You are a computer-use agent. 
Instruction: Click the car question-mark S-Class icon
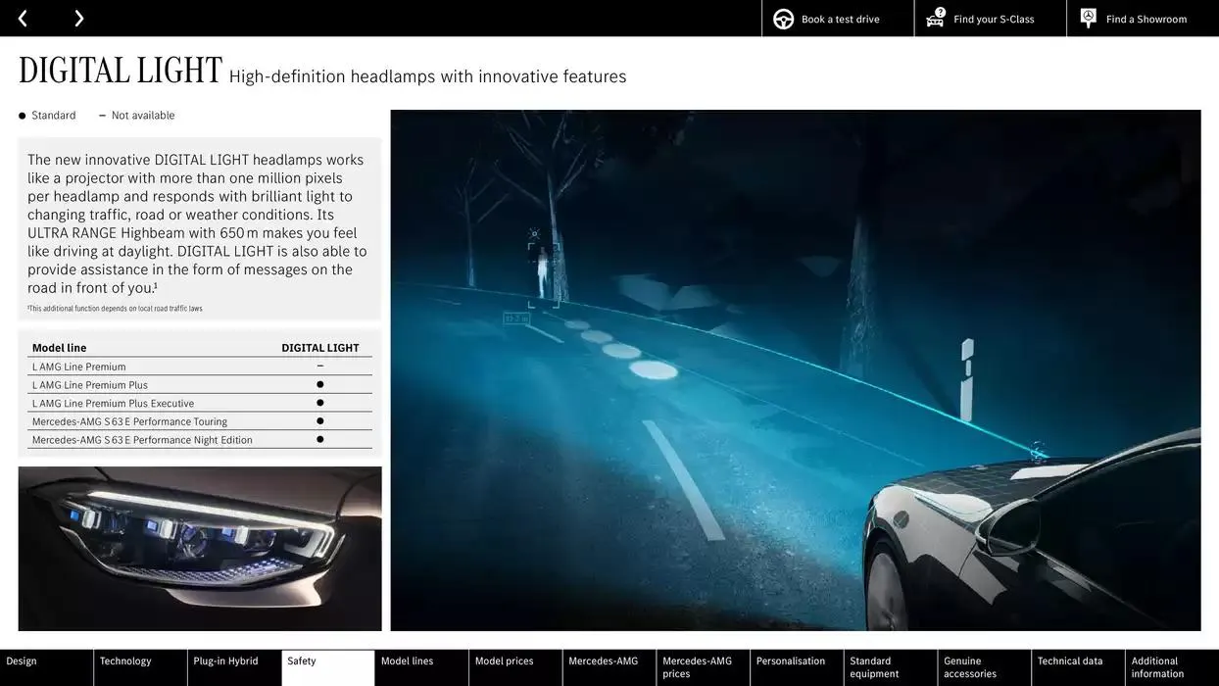tap(936, 18)
